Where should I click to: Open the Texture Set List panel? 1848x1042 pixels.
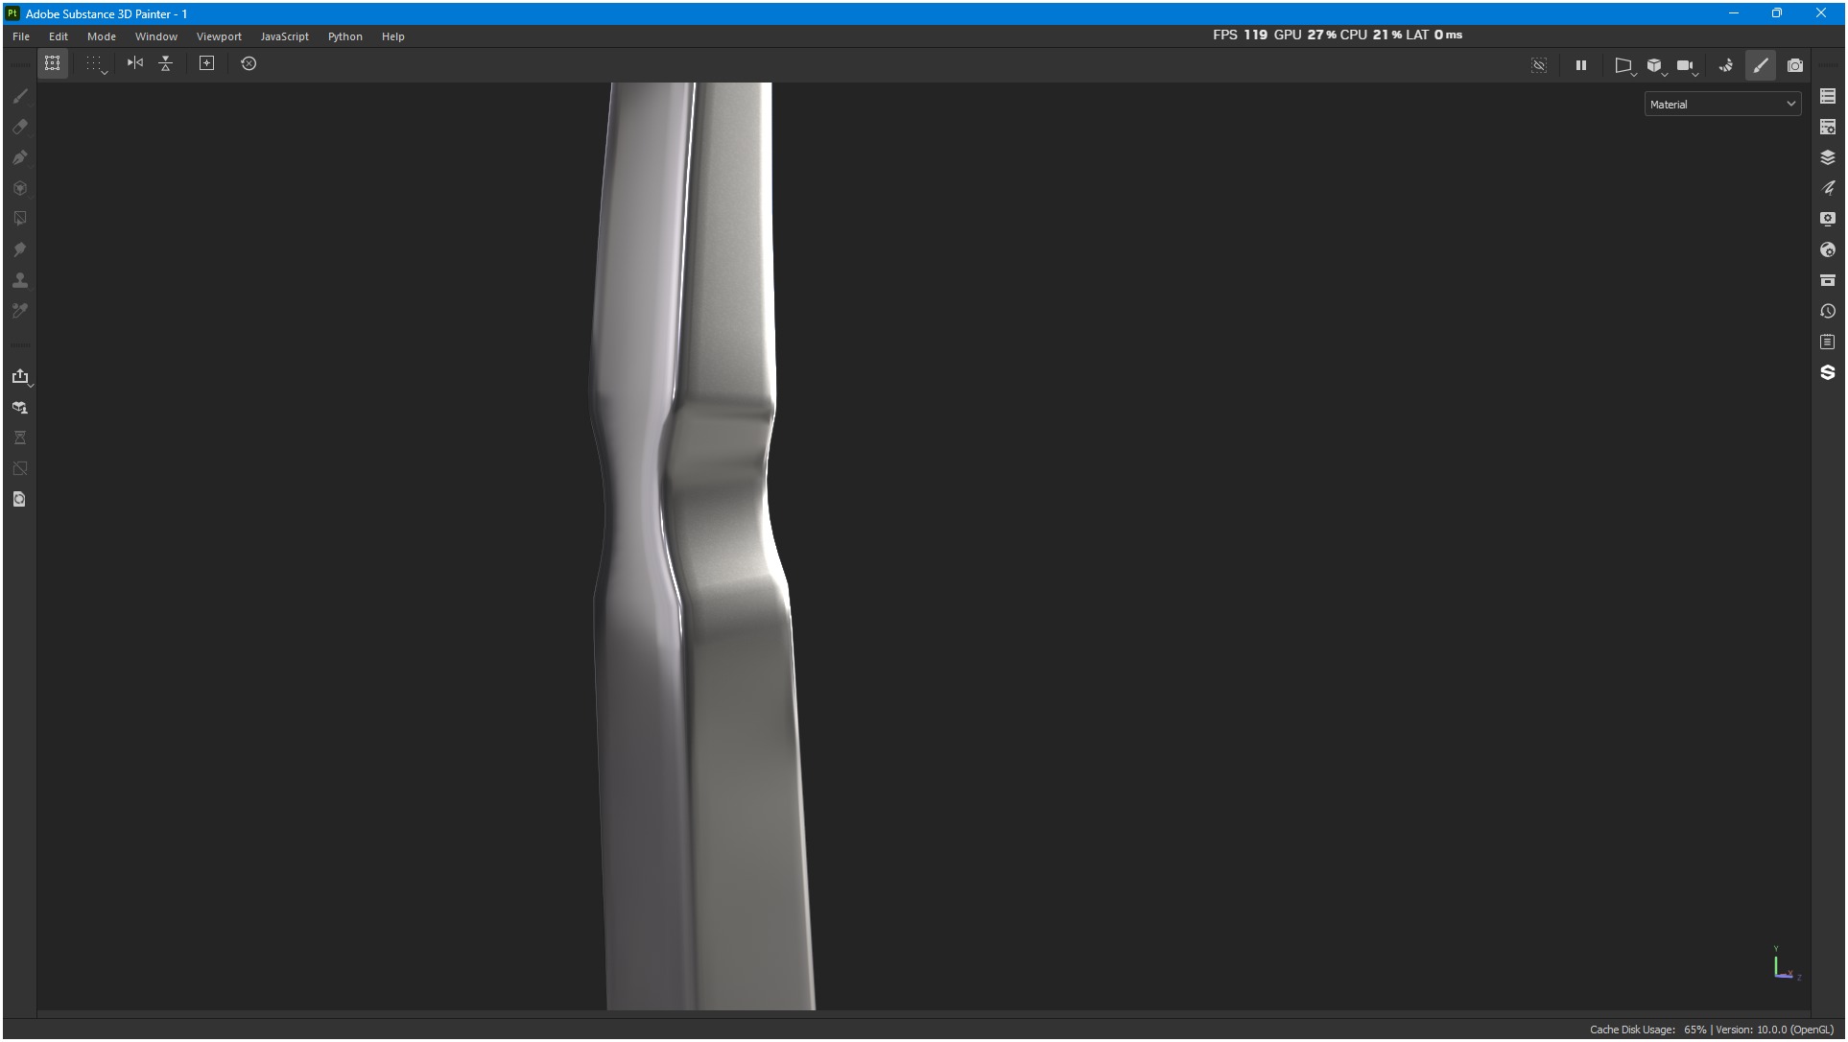coord(1827,96)
